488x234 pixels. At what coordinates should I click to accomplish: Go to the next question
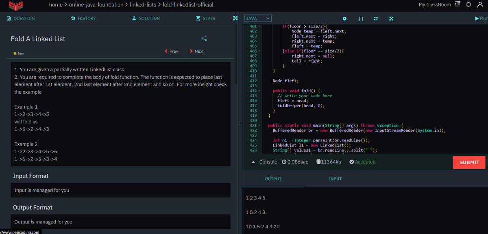[197, 51]
